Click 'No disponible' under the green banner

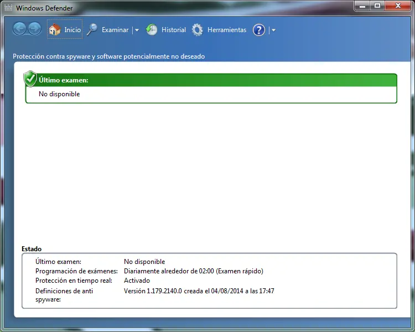59,94
